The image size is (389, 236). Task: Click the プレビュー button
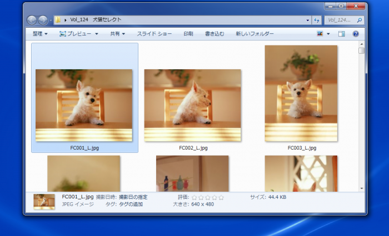(x=76, y=34)
